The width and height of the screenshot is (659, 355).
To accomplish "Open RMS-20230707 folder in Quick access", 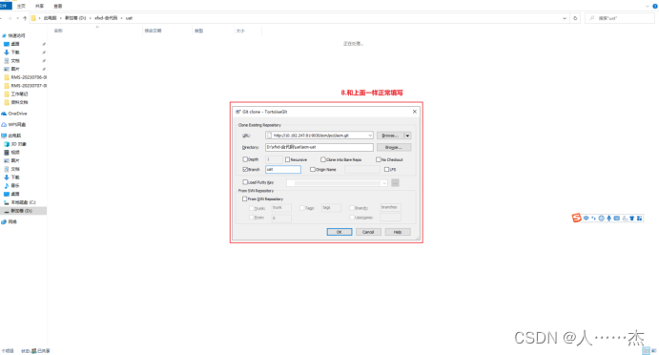I will (25, 85).
